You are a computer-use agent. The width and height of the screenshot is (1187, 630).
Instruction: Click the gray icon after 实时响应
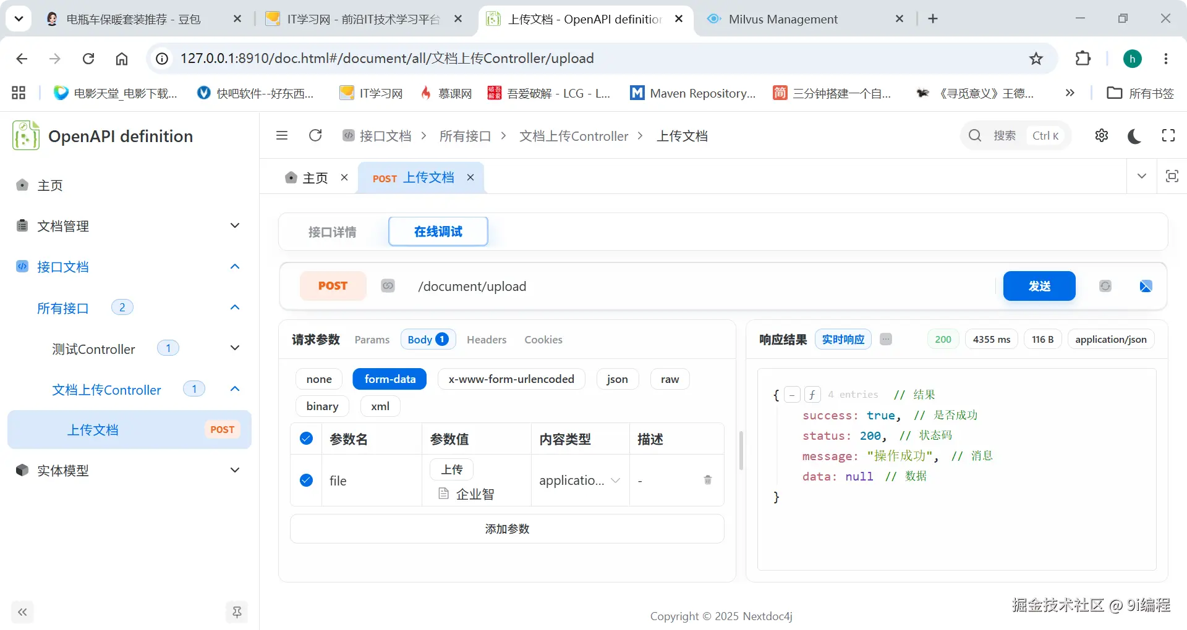coord(886,339)
